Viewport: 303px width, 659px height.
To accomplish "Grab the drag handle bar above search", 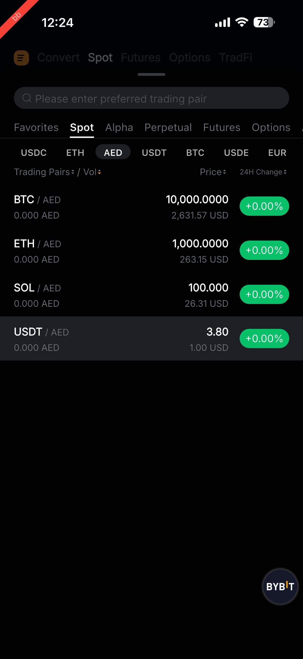I will click(x=151, y=74).
